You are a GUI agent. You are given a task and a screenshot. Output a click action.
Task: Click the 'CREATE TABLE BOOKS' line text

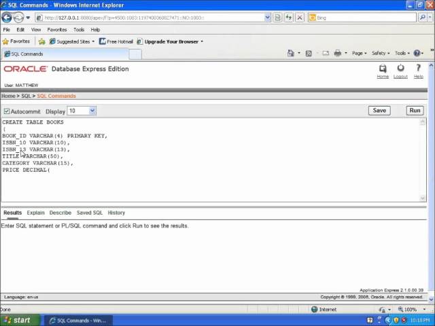[33, 122]
